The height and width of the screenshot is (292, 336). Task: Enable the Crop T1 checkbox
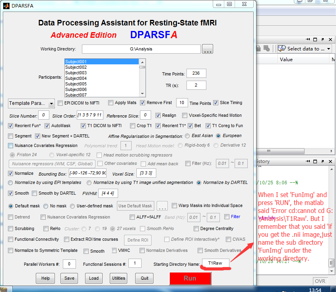point(133,126)
